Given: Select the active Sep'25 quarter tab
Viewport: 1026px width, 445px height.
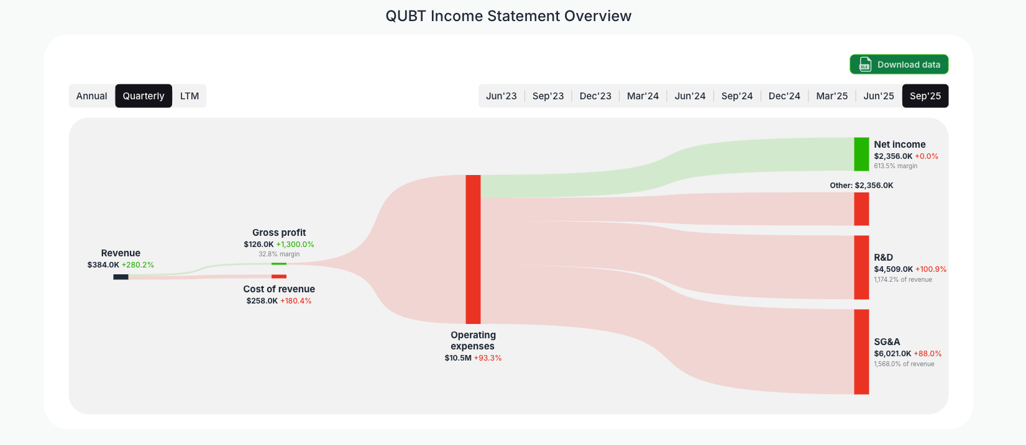Looking at the screenshot, I should 925,96.
